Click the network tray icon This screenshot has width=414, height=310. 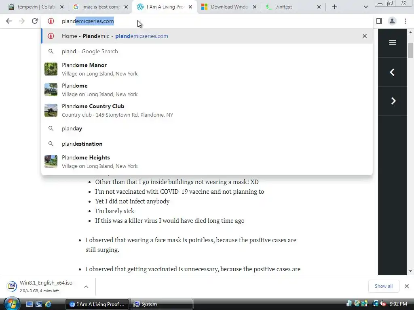[x=375, y=304]
